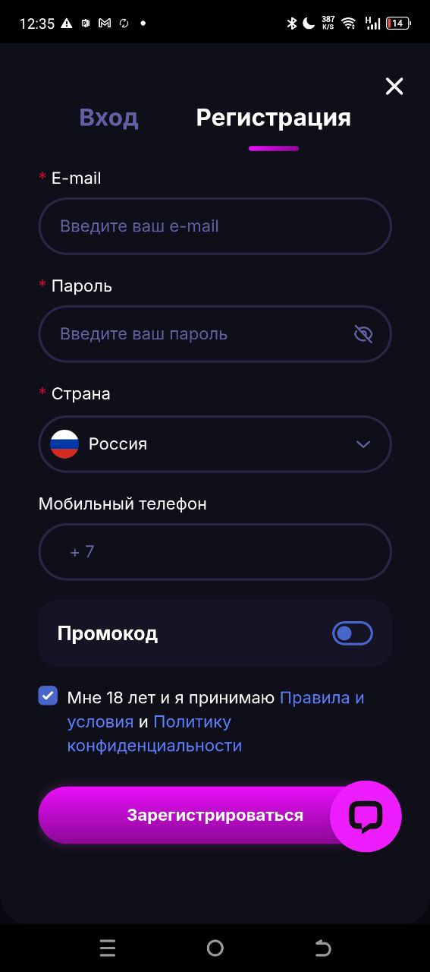This screenshot has width=430, height=972.
Task: Switch to the Вход tab
Action: [108, 118]
